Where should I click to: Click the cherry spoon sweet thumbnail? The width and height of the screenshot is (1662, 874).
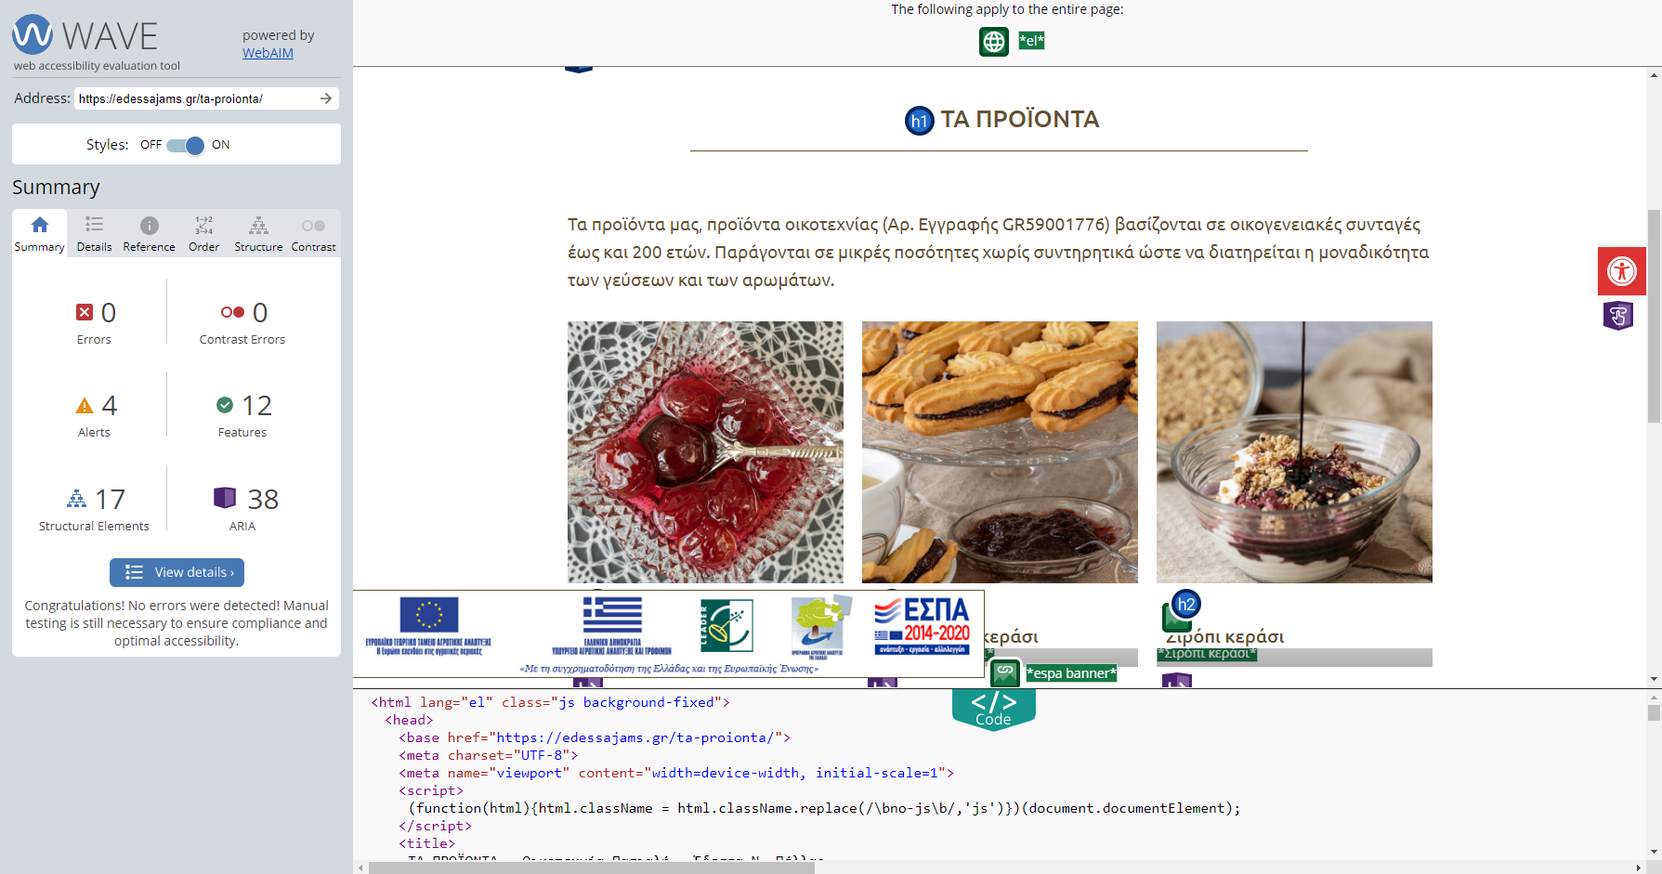[x=705, y=452]
